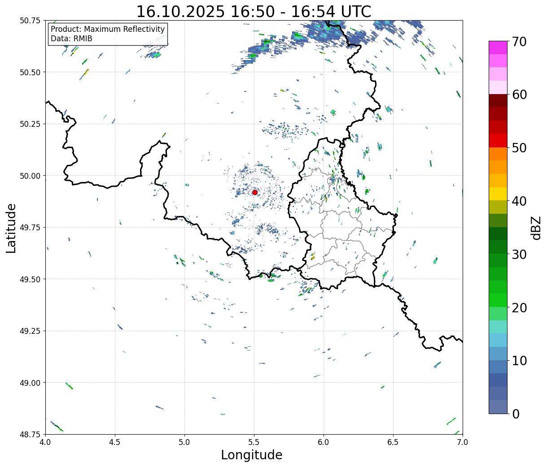Click the 'Data: RMIB' text

click(71, 39)
